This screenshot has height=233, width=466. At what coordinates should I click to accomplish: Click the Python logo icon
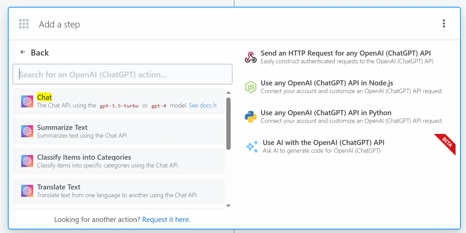tap(251, 117)
